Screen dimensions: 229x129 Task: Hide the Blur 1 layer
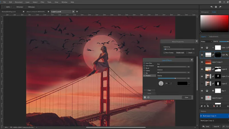pyautogui.click(x=202, y=91)
